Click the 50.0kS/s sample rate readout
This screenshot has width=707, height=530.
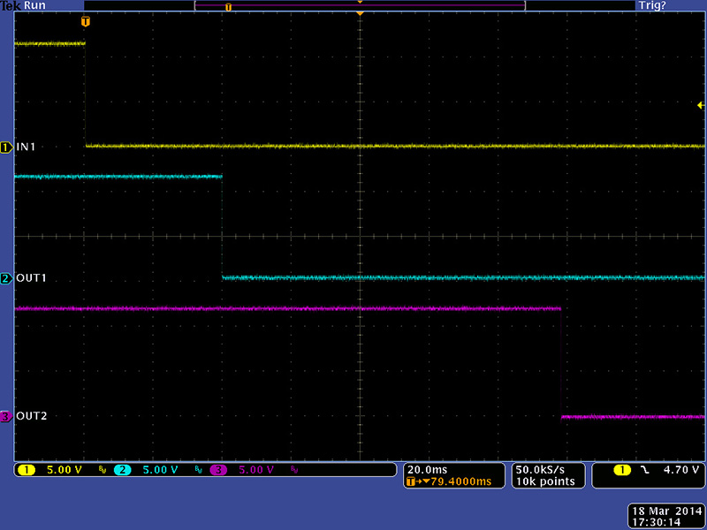[x=547, y=470]
